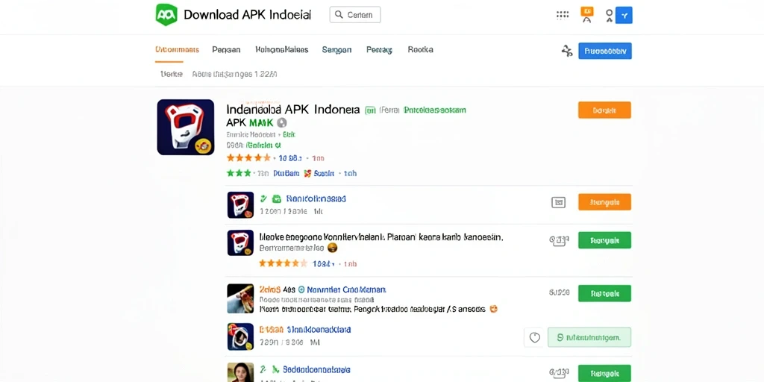Click the blue circle icon after "Zelros Aes"
Image resolution: width=764 pixels, height=382 pixels.
[x=301, y=289]
